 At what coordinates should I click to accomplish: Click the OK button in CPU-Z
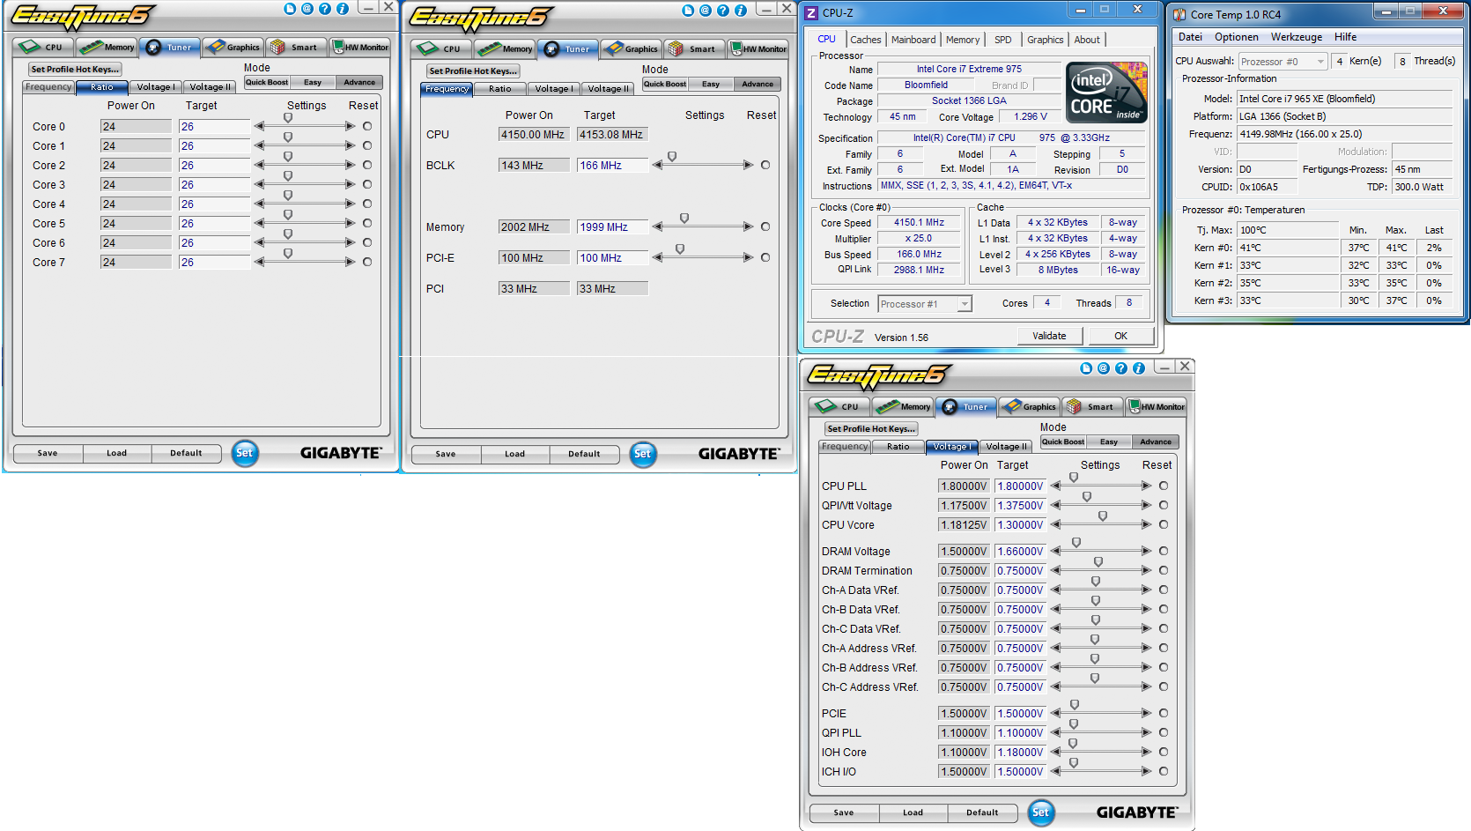[x=1120, y=336]
